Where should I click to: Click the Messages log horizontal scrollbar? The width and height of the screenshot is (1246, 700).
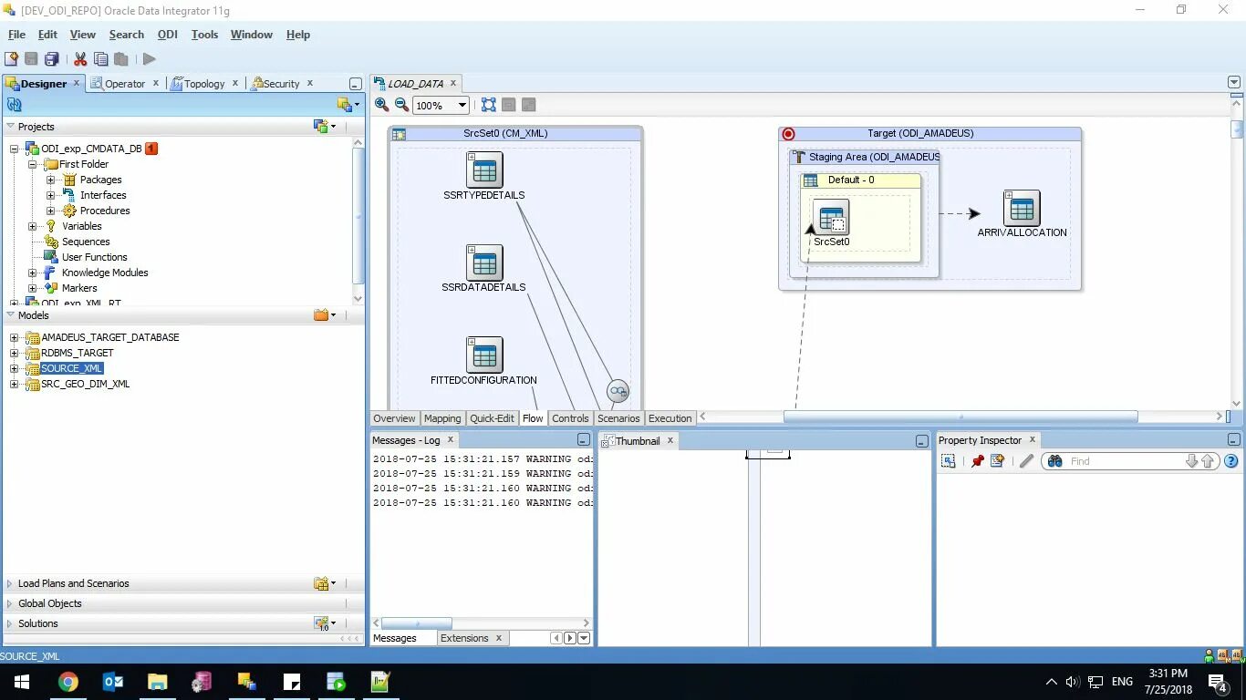click(x=416, y=623)
